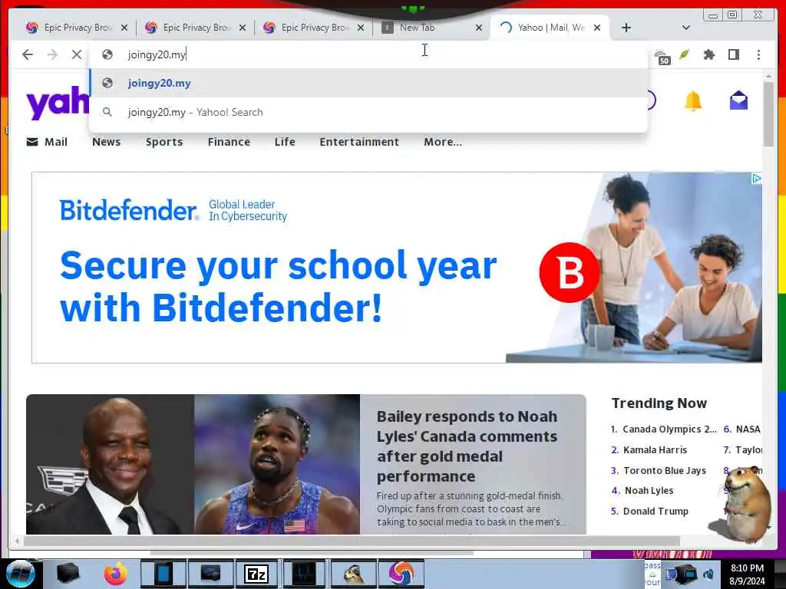Close the New Tab tab

(479, 28)
